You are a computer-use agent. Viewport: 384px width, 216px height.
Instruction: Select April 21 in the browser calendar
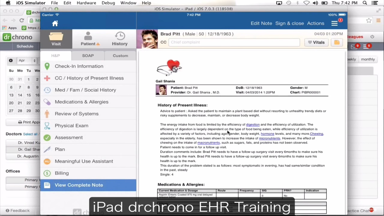click(x=20, y=103)
